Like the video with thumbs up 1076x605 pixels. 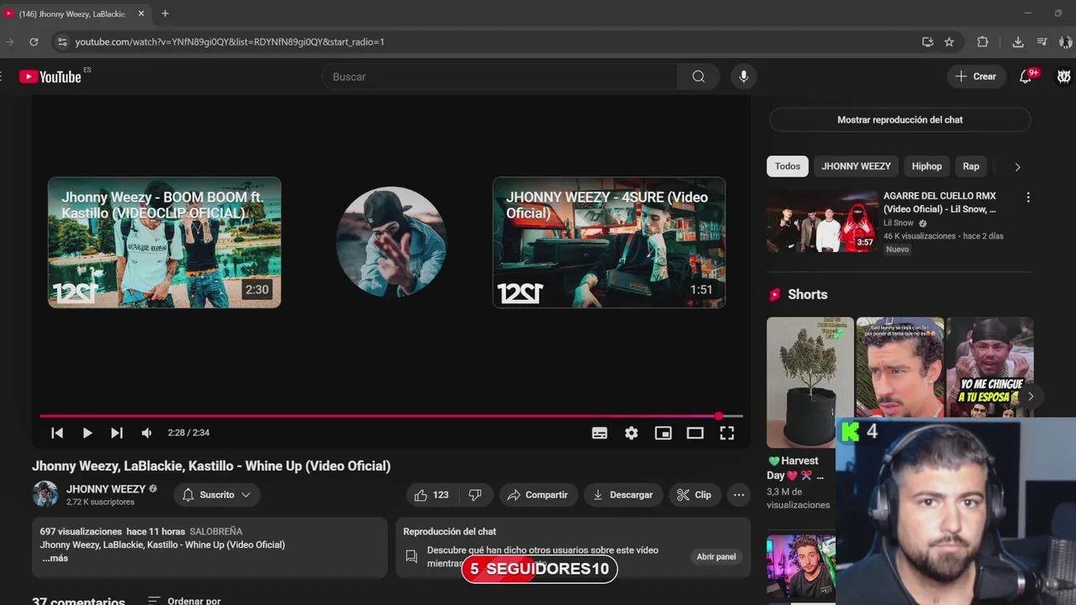[432, 495]
